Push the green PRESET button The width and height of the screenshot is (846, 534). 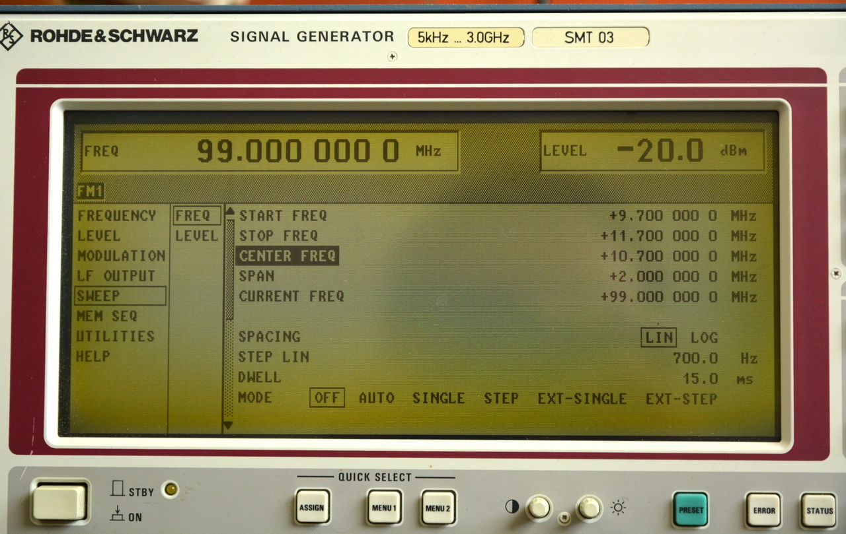tap(691, 509)
